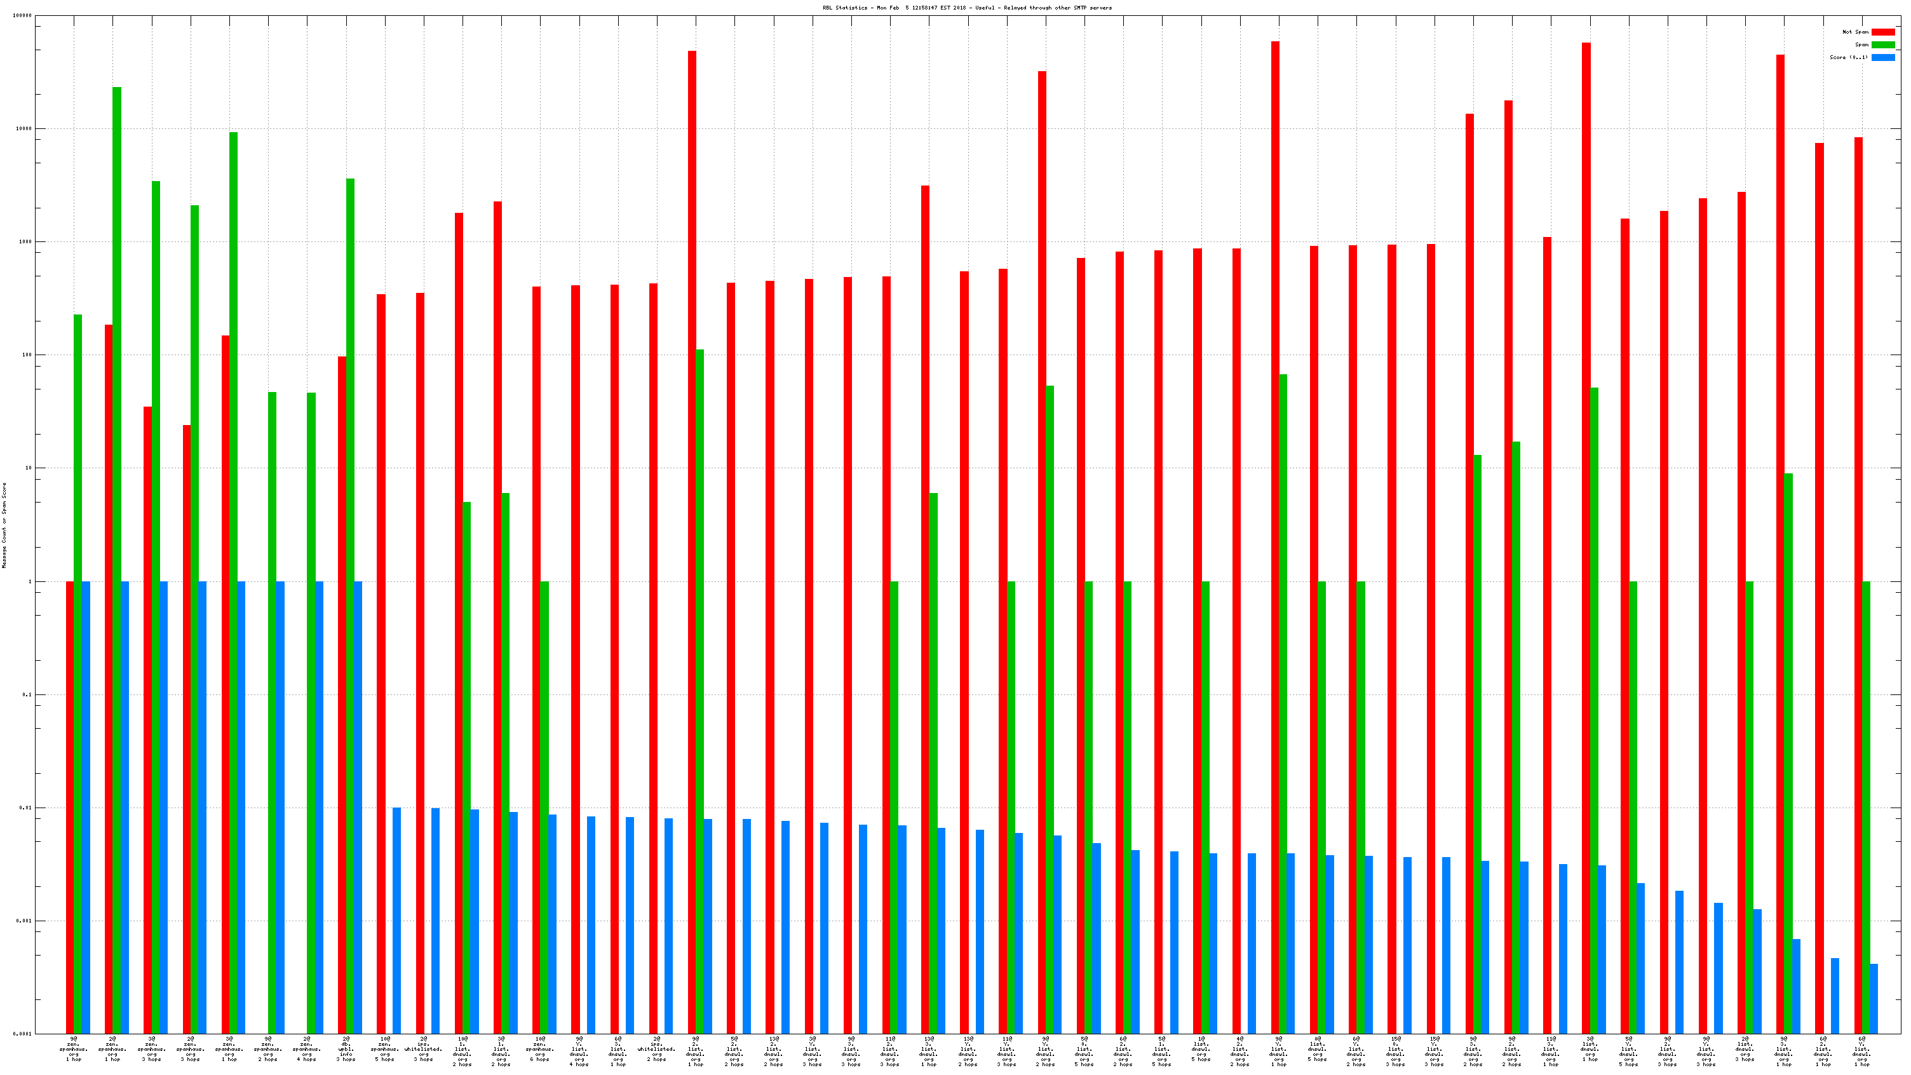Click the zen.spamhaus.org 5 hops label

tap(384, 1050)
